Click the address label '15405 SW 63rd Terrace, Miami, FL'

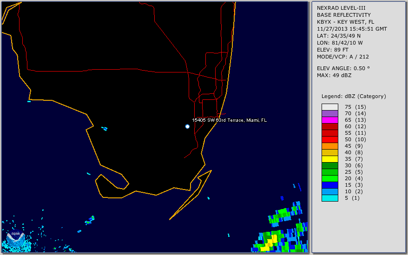229,120
